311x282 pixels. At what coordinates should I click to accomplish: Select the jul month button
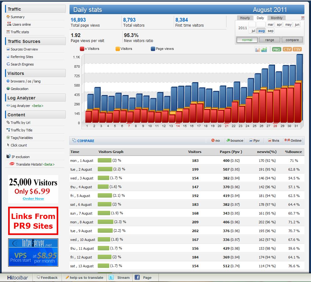pyautogui.click(x=253, y=31)
